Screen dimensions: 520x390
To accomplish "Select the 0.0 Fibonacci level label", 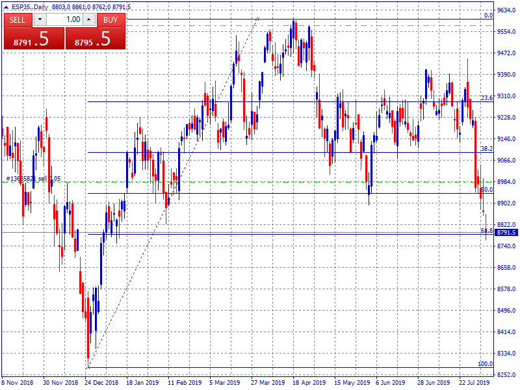I will [487, 16].
